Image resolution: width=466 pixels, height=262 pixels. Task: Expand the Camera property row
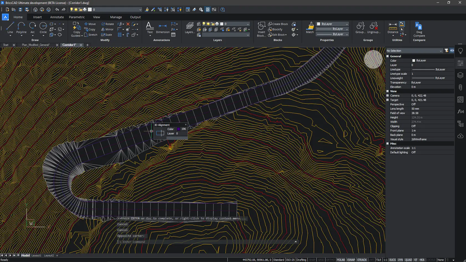[x=388, y=95]
